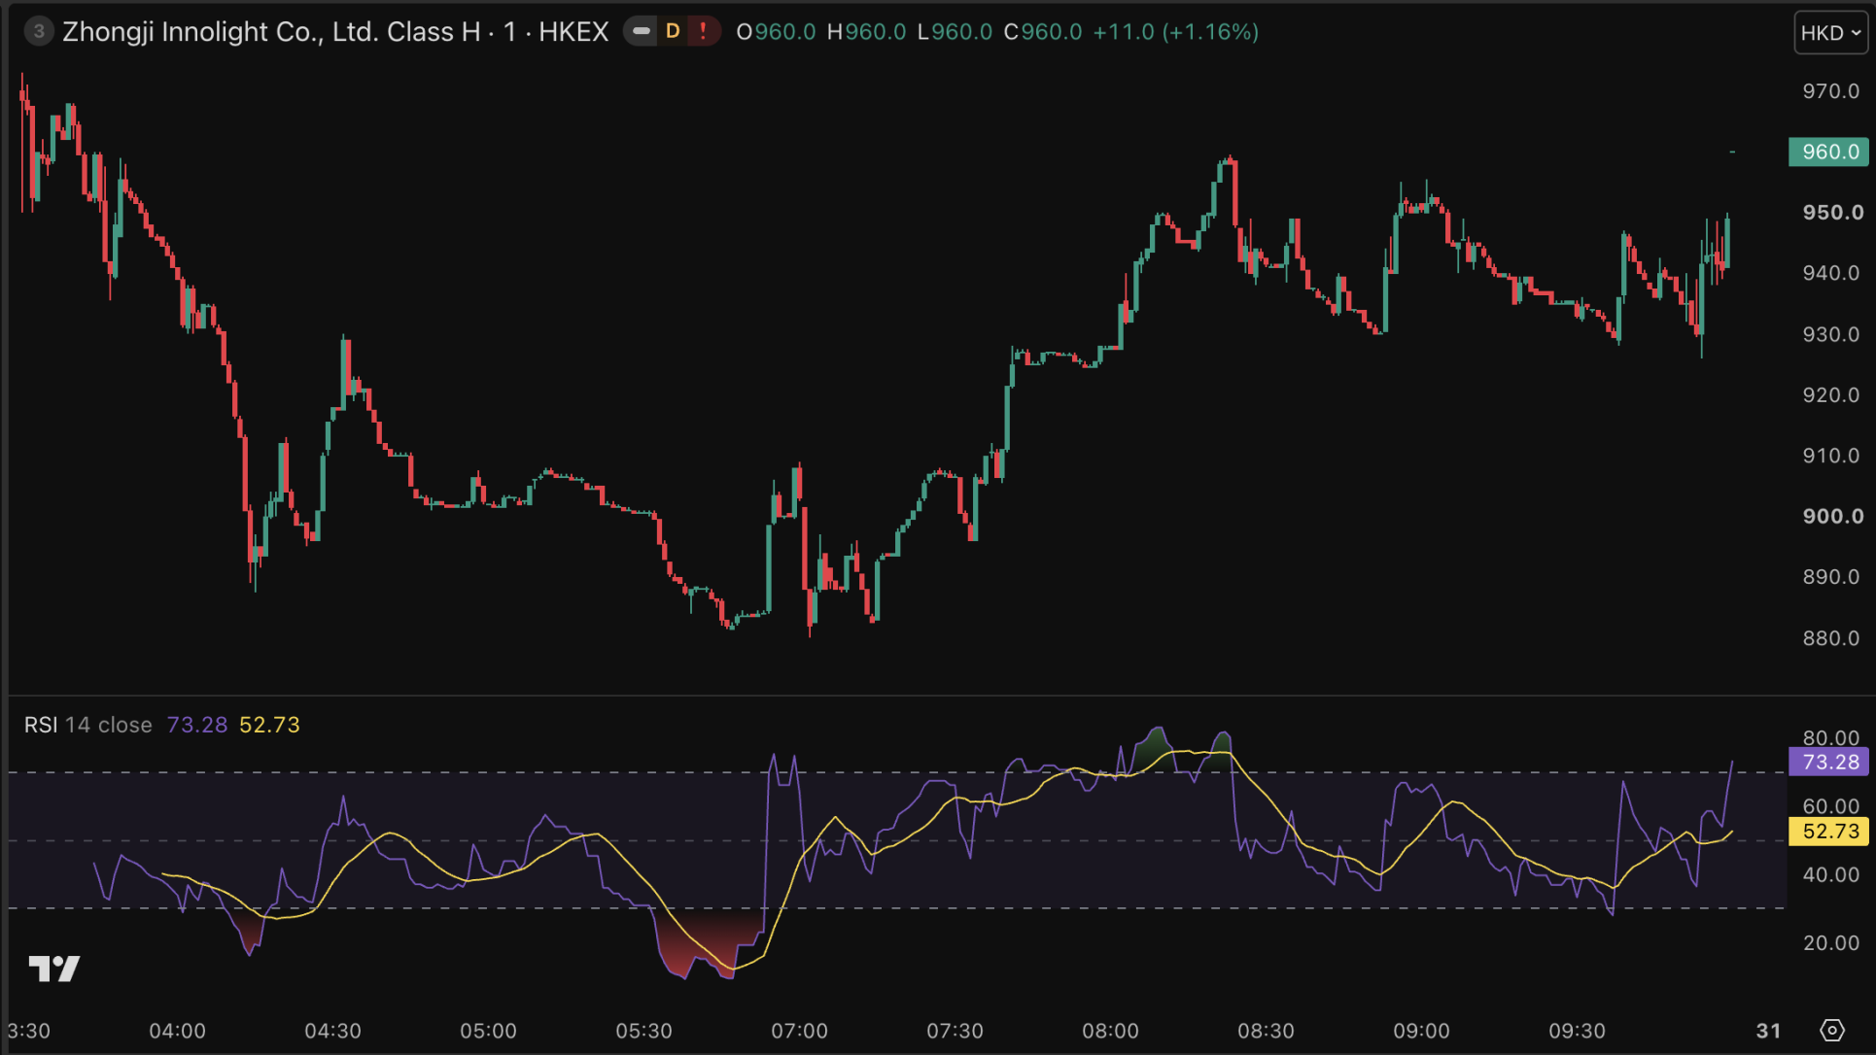Click the red exclamation warning icon
The height and width of the screenshot is (1055, 1876).
coord(703,31)
